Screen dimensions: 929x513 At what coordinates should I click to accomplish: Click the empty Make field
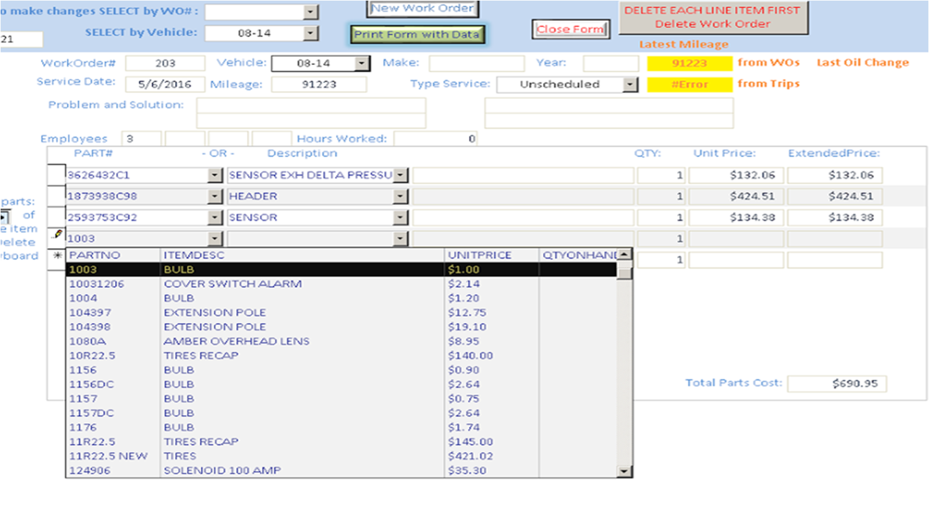tap(477, 63)
